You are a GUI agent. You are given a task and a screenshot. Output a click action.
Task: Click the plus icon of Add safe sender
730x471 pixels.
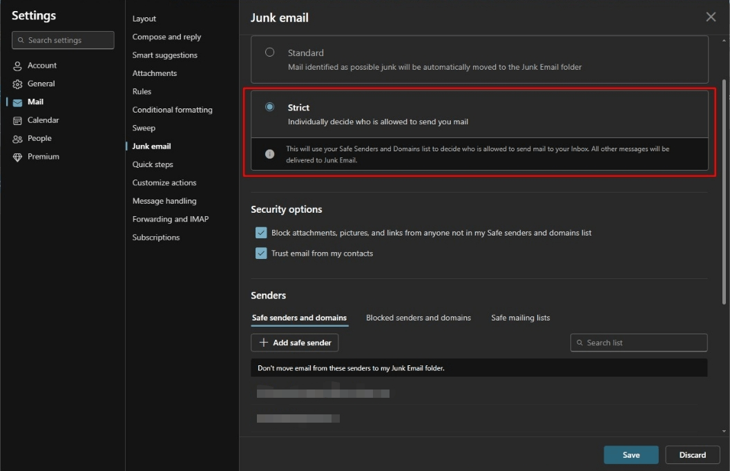[264, 343]
